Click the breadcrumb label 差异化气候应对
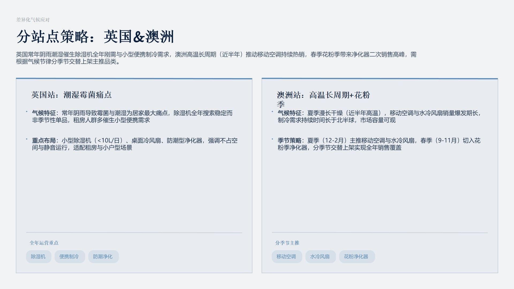514x289 pixels. pos(33,20)
